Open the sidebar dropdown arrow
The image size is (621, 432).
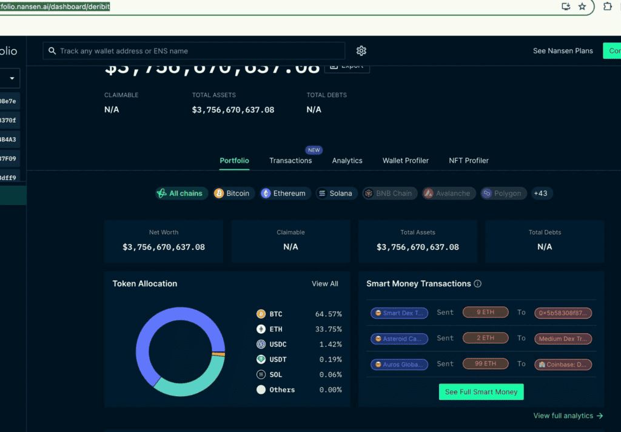(12, 78)
